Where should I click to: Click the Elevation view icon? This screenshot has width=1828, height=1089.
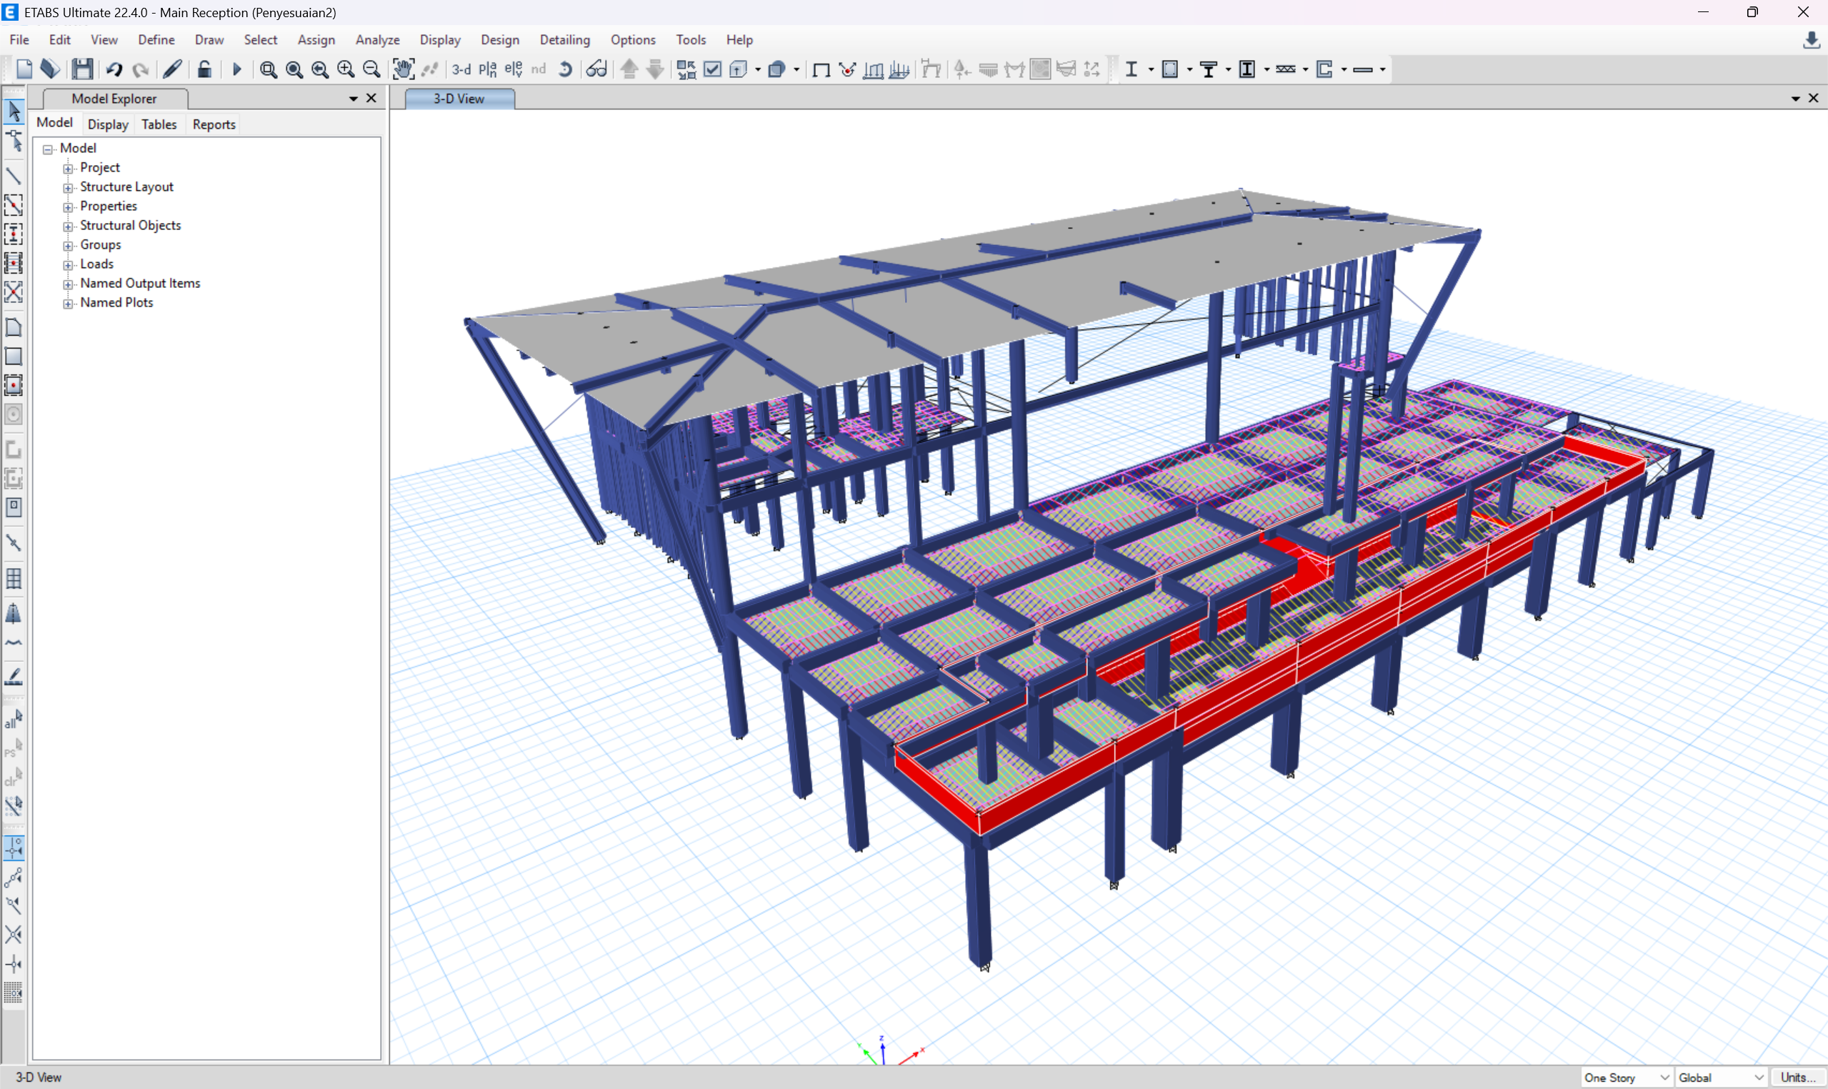coord(514,69)
